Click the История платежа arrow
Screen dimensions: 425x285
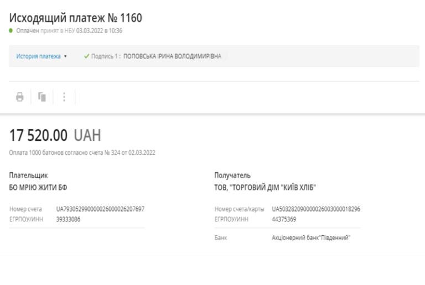click(65, 56)
